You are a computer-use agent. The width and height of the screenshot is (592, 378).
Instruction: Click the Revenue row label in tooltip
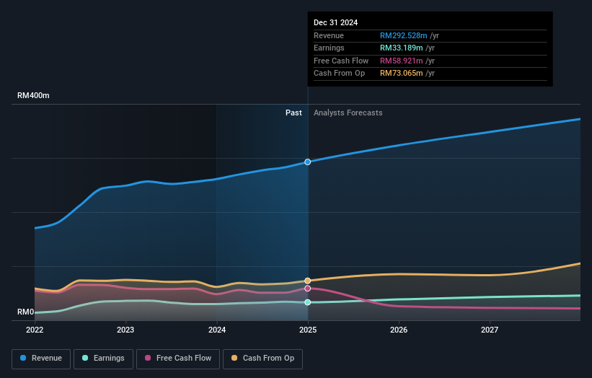329,35
